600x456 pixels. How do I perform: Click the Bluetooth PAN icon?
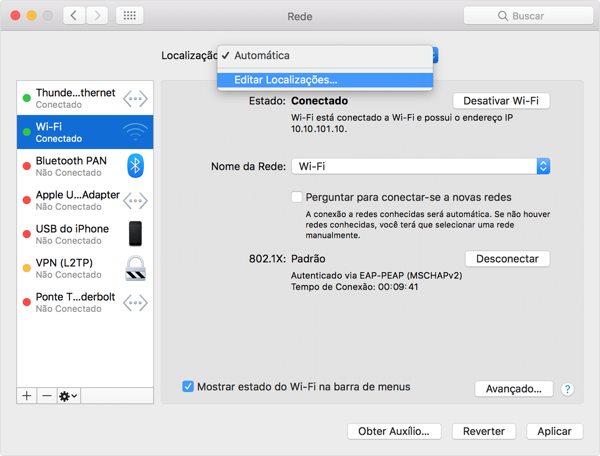click(x=135, y=166)
